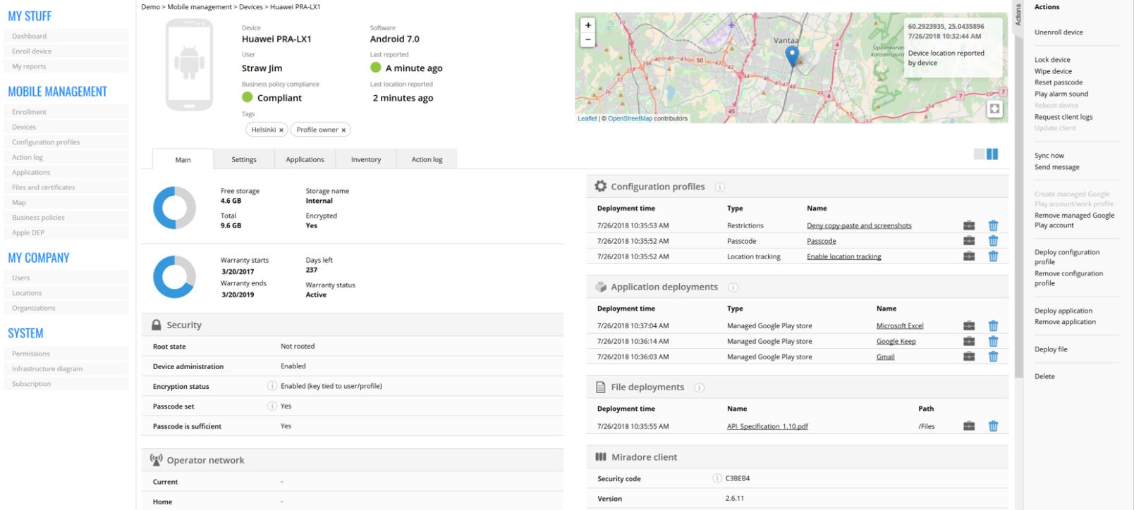Click briefcase icon on Passcode profile row
This screenshot has width=1134, height=510.
pos(969,241)
